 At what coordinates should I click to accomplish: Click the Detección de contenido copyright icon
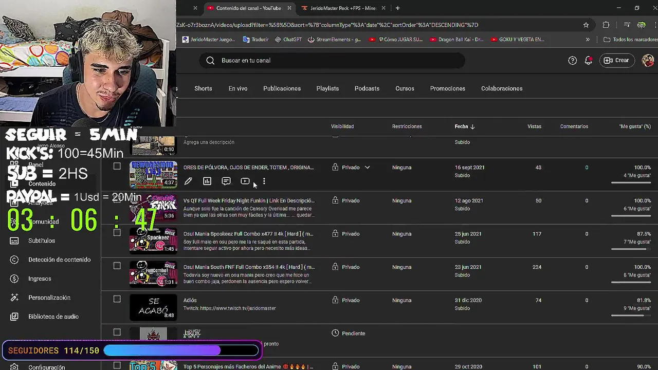tap(14, 260)
